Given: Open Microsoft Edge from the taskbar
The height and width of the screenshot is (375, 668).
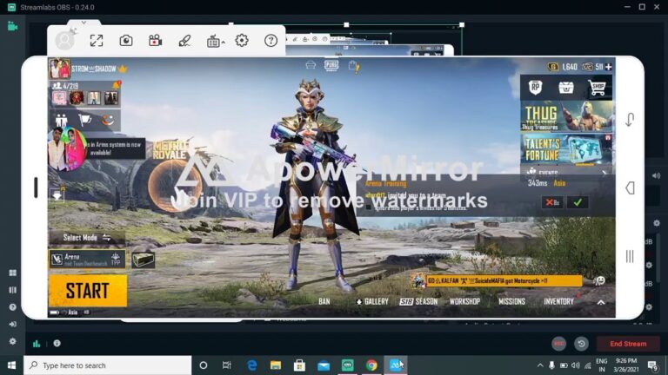Looking at the screenshot, I should (251, 365).
